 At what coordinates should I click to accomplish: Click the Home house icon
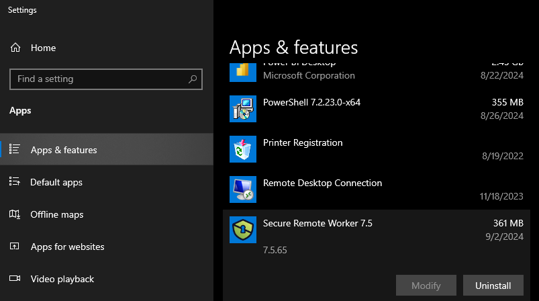point(15,48)
